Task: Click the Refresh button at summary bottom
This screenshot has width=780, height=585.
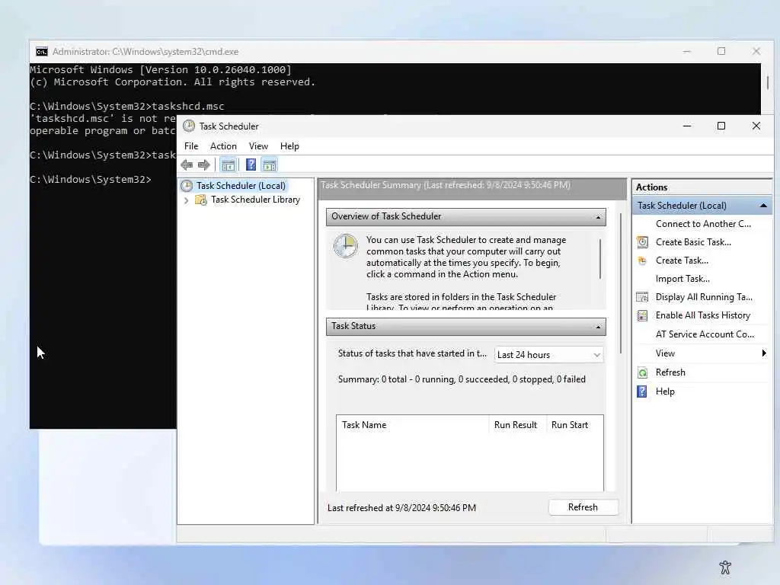Action: tap(583, 507)
